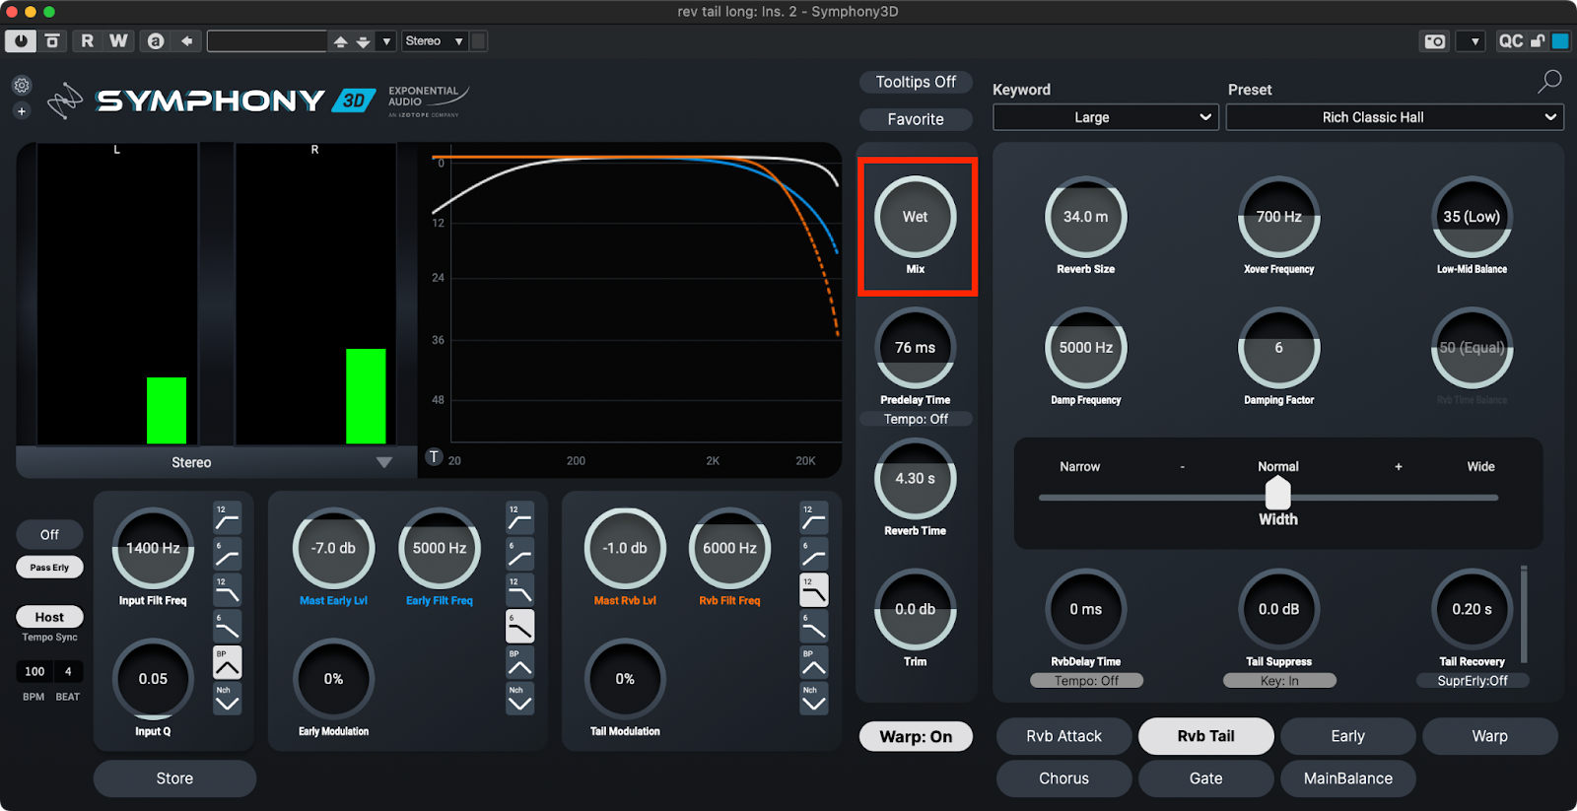
Task: Click the Store button
Action: (174, 778)
